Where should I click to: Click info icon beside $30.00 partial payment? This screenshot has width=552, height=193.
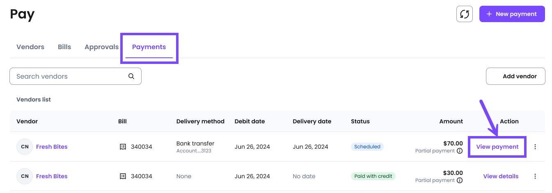460,180
